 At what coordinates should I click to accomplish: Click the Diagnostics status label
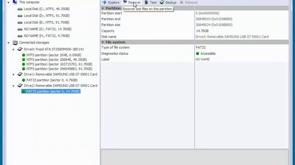pos(115,54)
